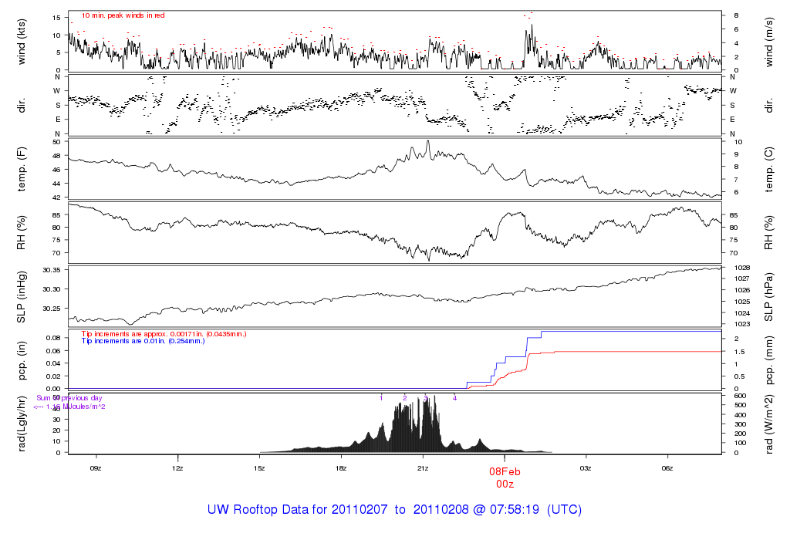Screen dimensions: 790x540
Task: Click the red '00z' label under 08Feb
Action: pyautogui.click(x=505, y=484)
